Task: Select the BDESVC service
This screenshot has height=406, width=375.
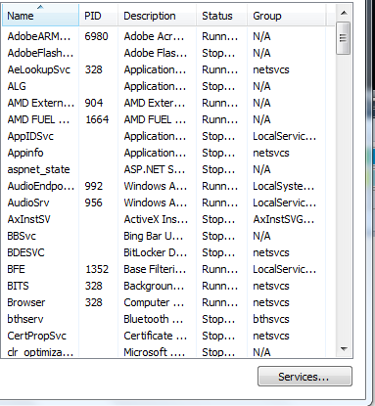Action: coord(25,252)
